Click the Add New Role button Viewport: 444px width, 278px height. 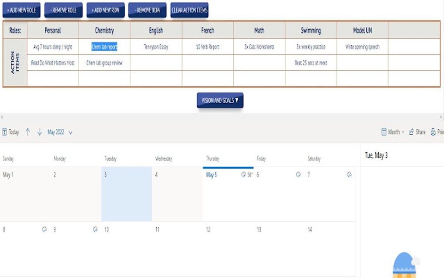click(21, 10)
